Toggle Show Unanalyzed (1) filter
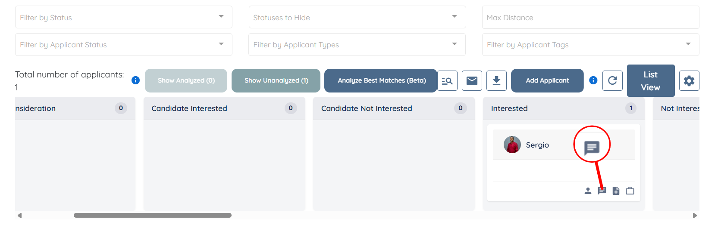This screenshot has height=225, width=718. click(276, 80)
